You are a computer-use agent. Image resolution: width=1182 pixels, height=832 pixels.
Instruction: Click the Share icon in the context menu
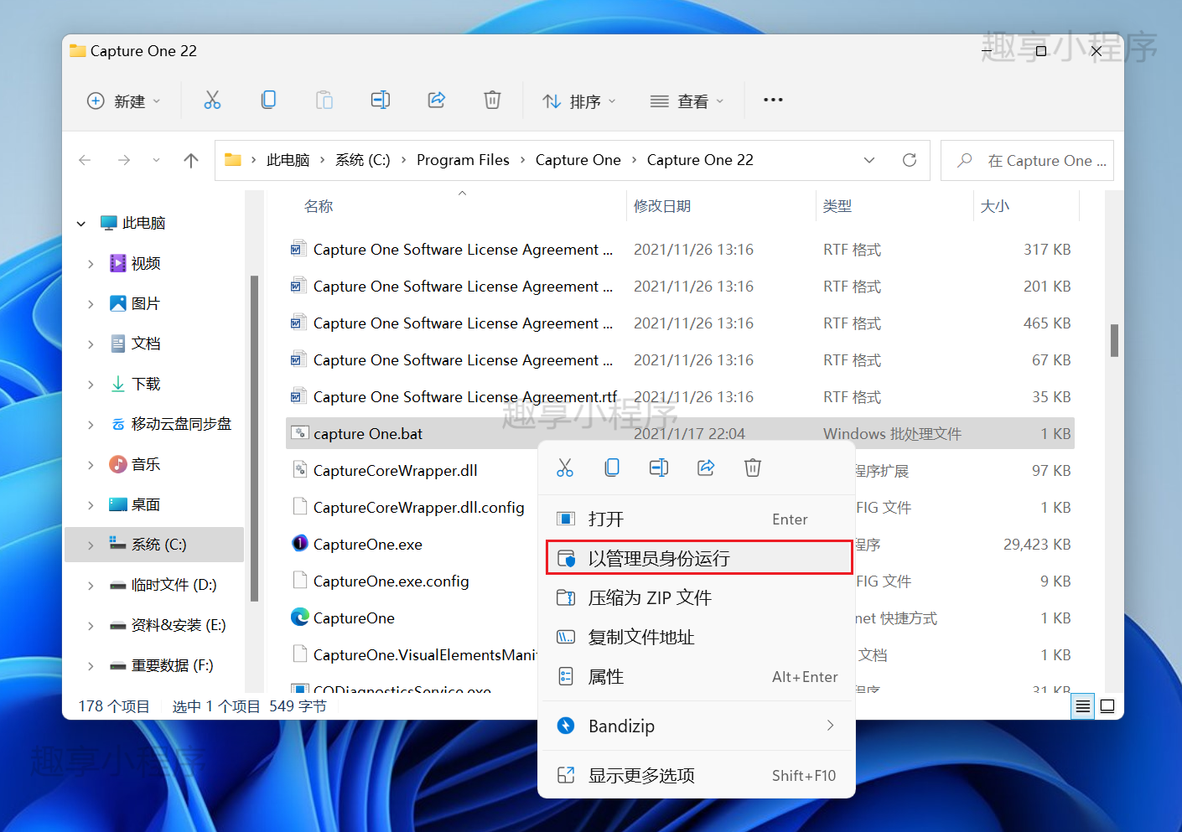(706, 468)
